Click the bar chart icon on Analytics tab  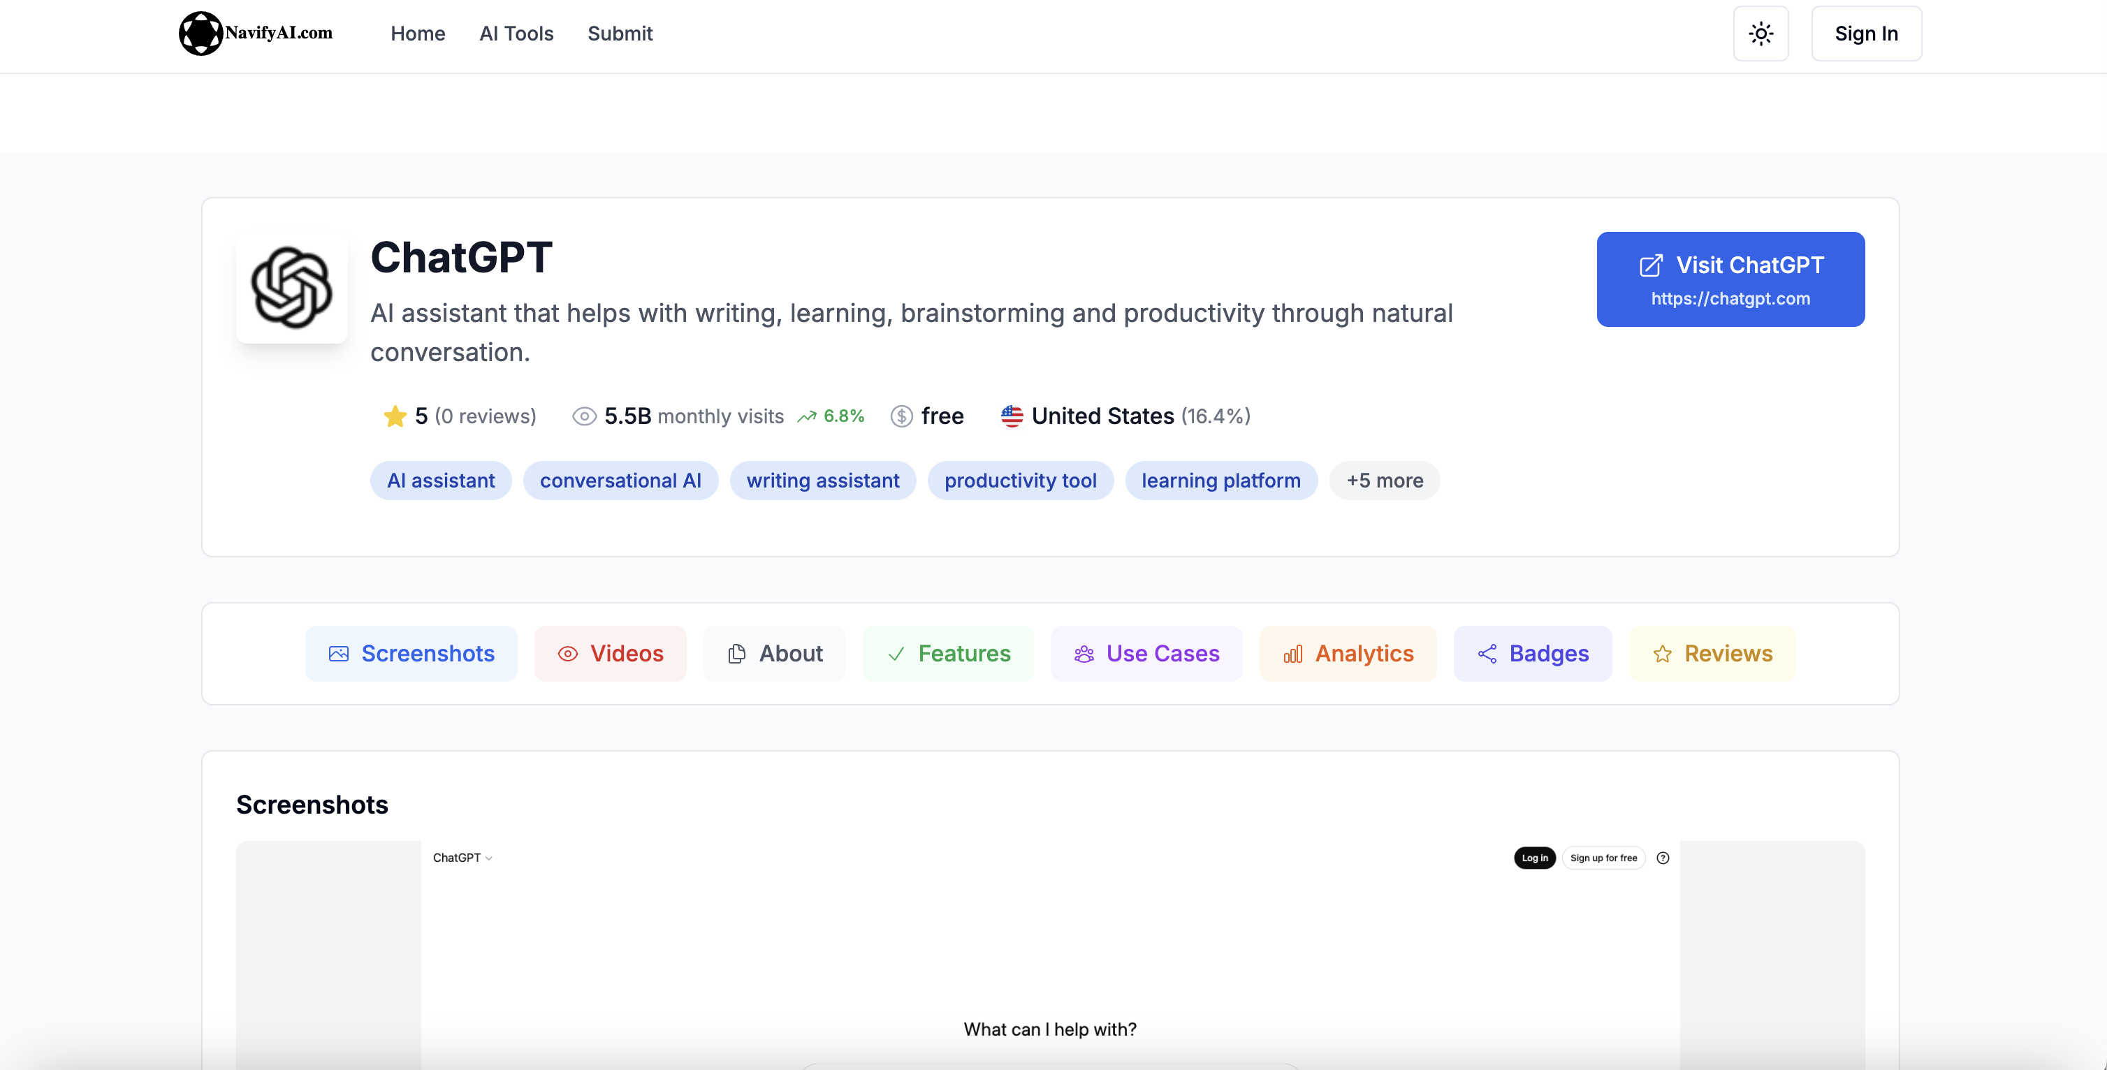pos(1293,654)
